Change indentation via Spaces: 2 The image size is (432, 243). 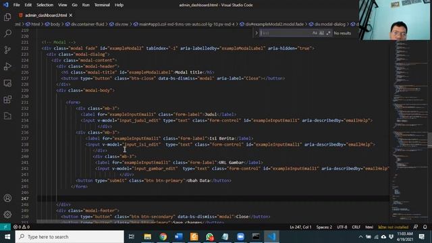pyautogui.click(x=324, y=227)
